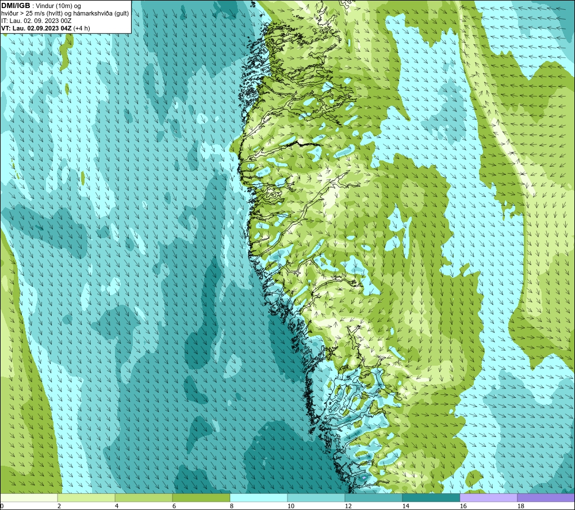Click the purple legend swatch above 18 m/s
The height and width of the screenshot is (510, 575).
(x=546, y=498)
